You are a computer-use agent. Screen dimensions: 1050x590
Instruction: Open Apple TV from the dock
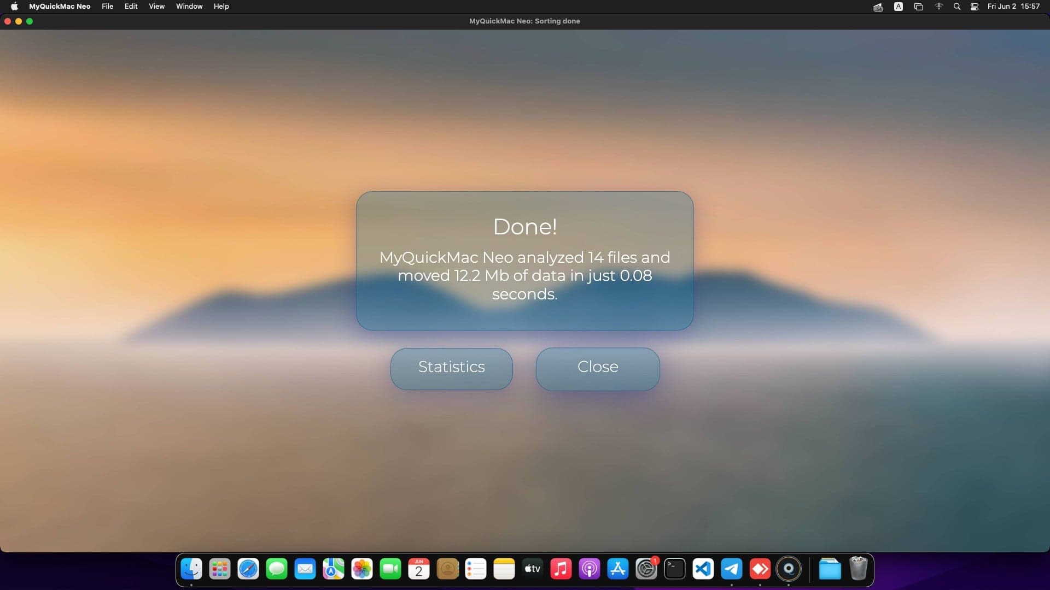pos(533,569)
